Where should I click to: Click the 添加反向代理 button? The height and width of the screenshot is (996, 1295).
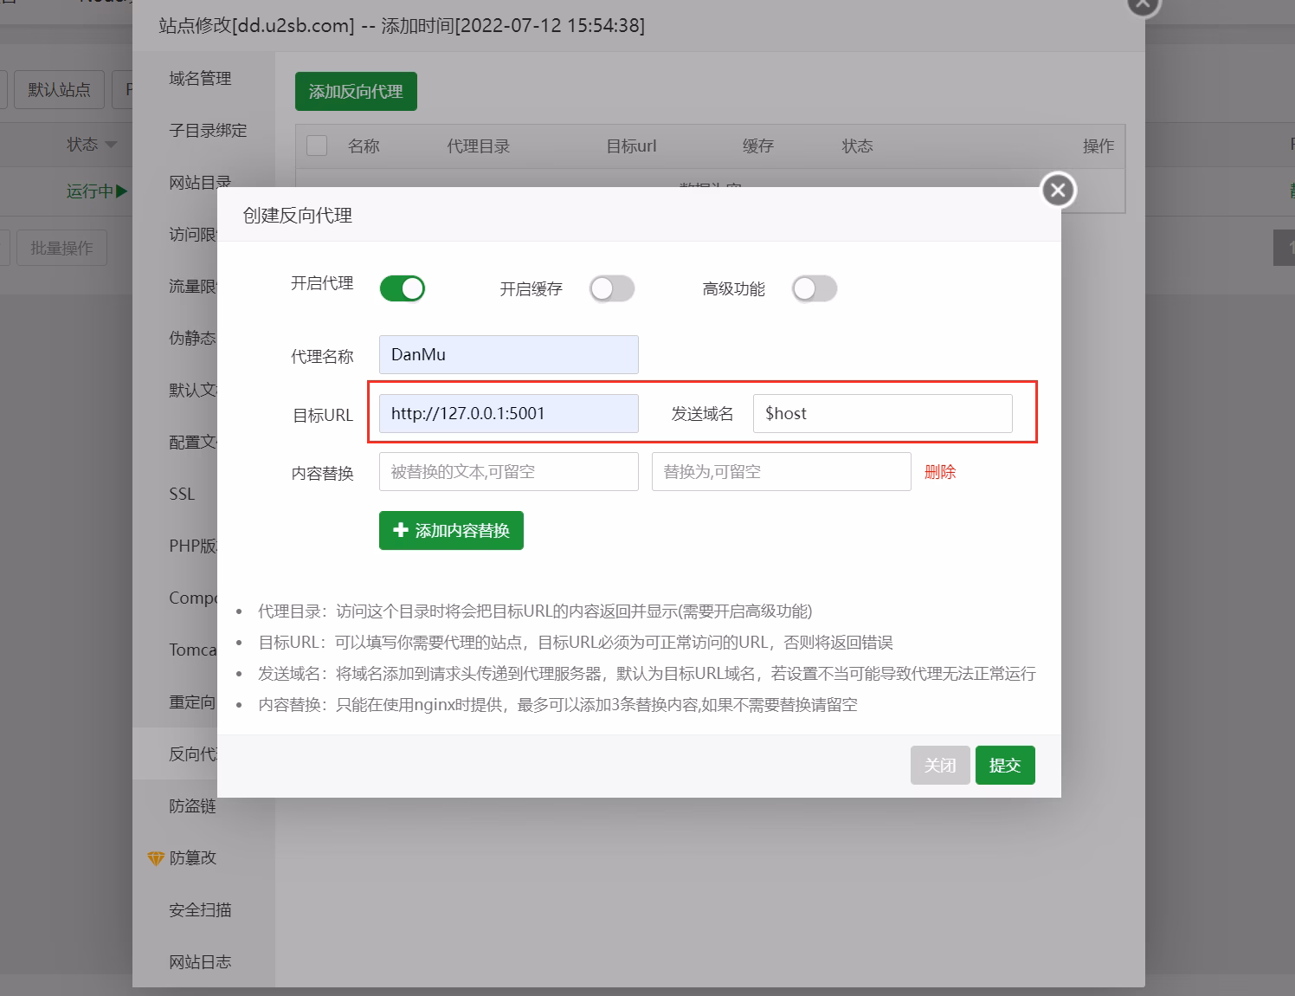pos(356,91)
